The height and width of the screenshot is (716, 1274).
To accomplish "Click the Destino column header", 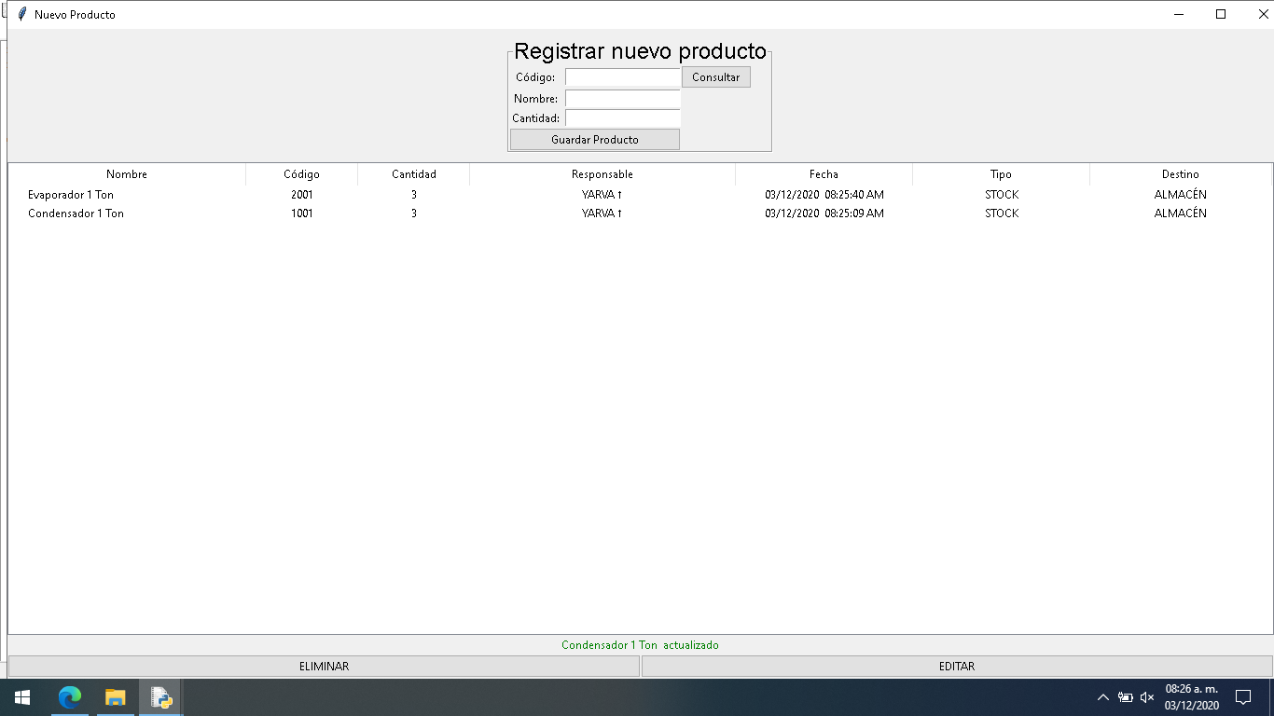I will coord(1181,174).
